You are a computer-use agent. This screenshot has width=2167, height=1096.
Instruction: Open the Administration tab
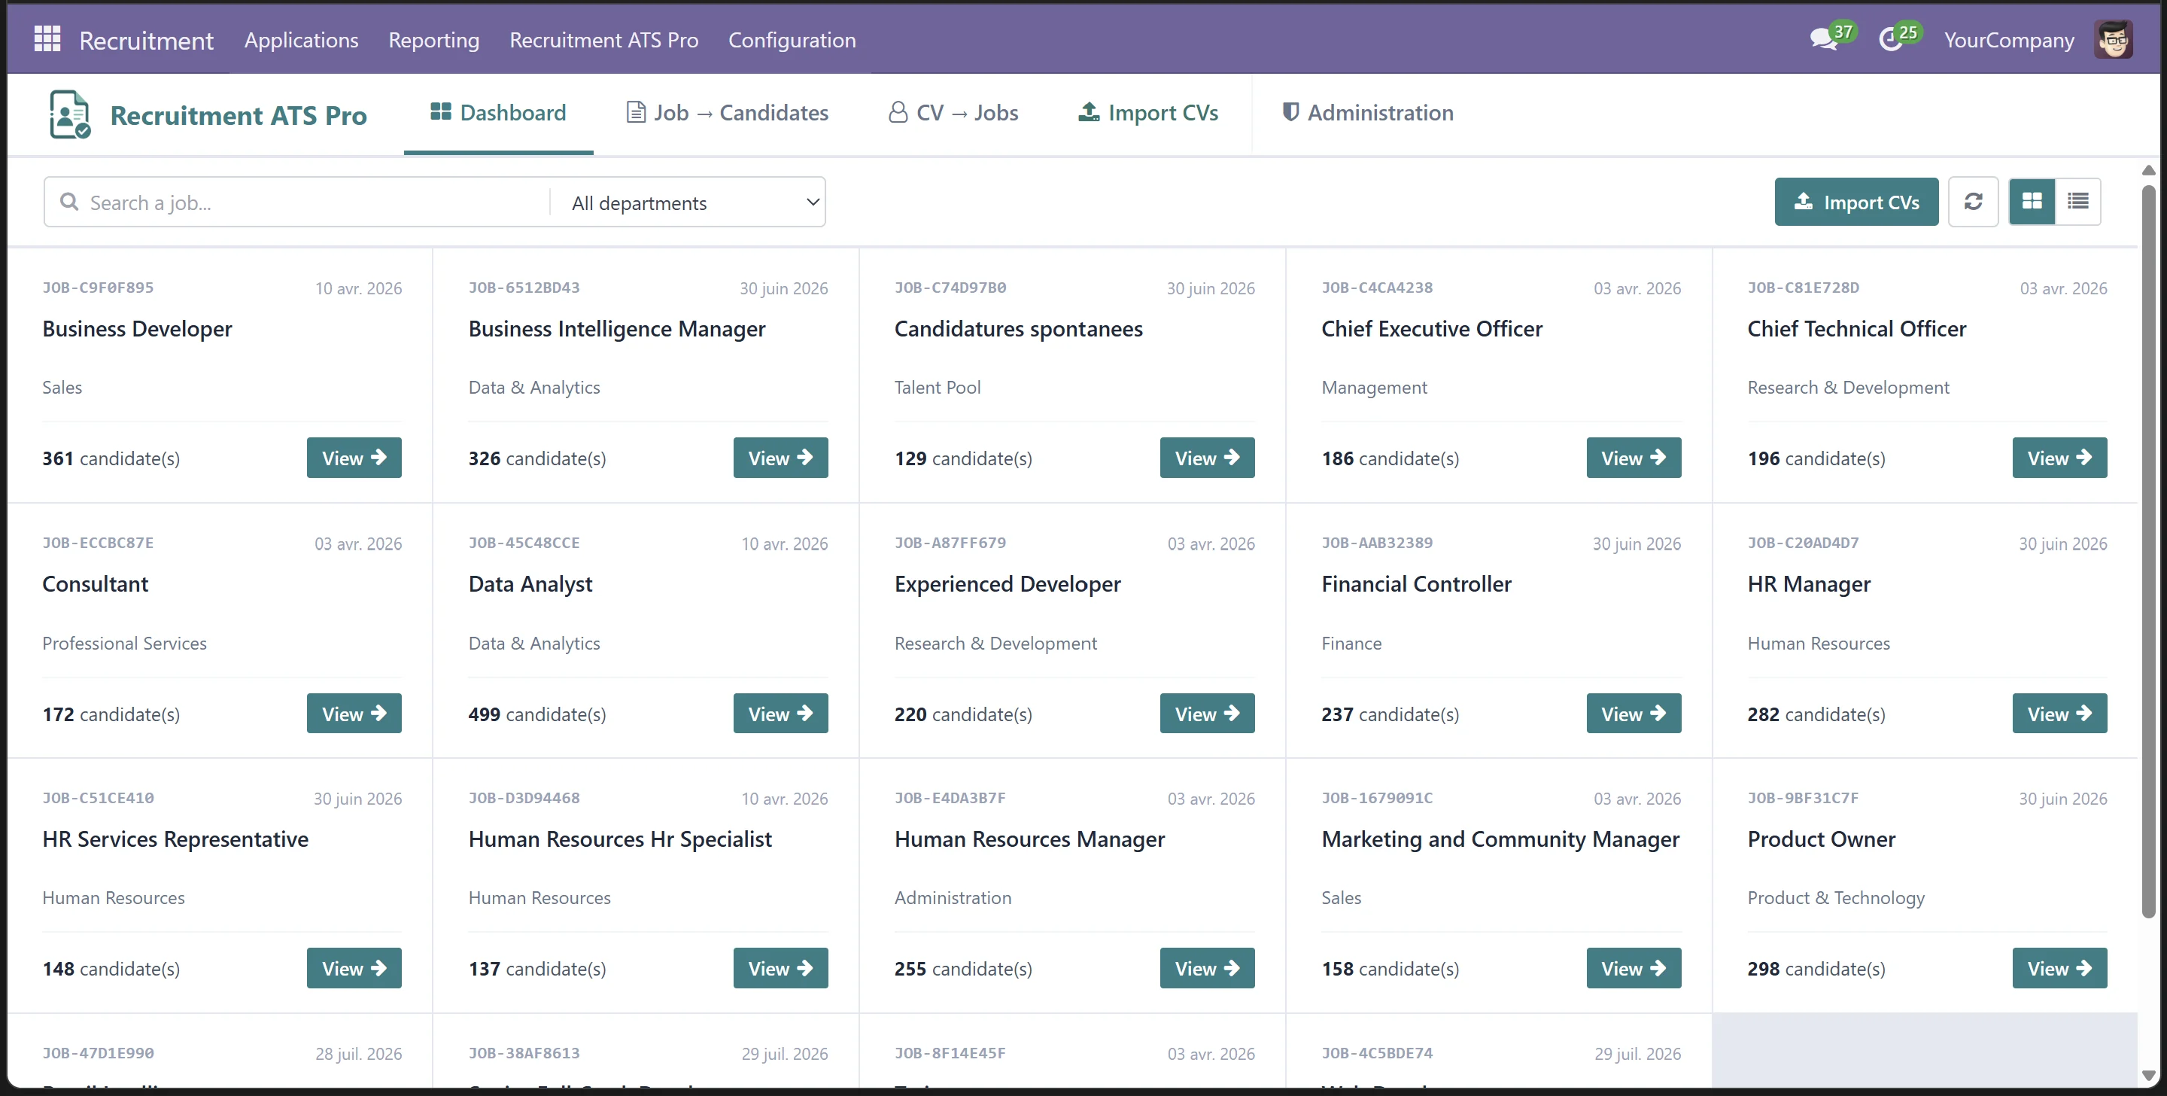point(1367,113)
